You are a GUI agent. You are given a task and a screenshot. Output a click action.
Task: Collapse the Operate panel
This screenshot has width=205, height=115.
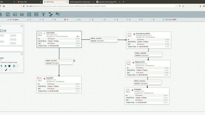pyautogui.click(x=22, y=54)
